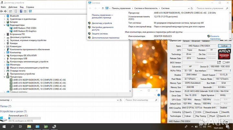Click the Мониторы category icon

pyautogui.click(x=8, y=65)
